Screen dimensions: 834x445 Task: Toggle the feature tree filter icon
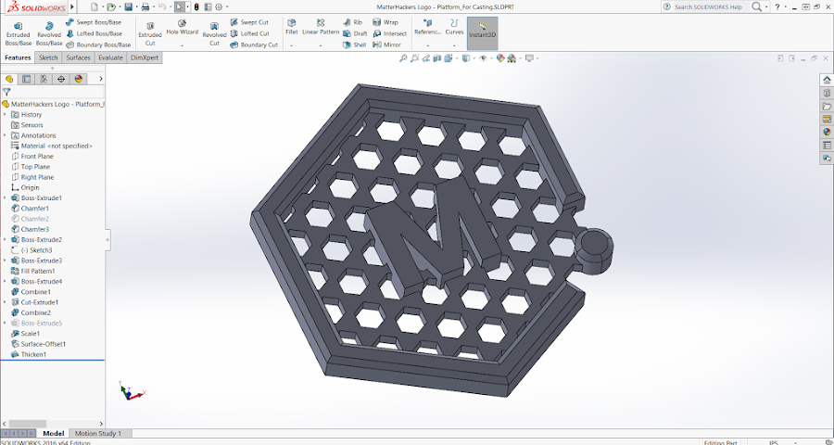pos(6,92)
